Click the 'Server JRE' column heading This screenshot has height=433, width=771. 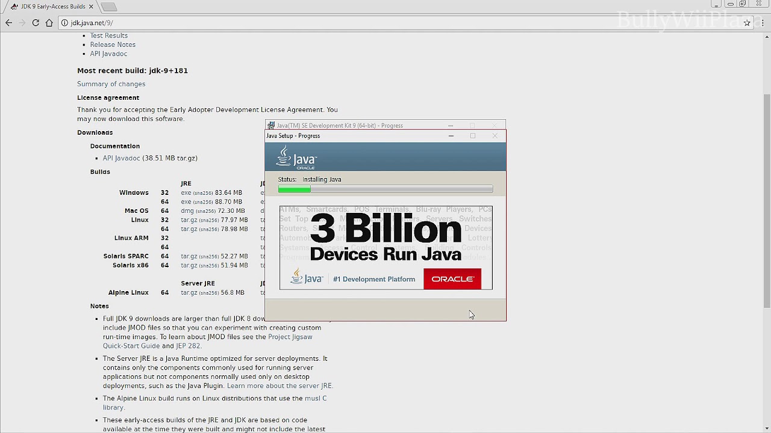point(198,283)
